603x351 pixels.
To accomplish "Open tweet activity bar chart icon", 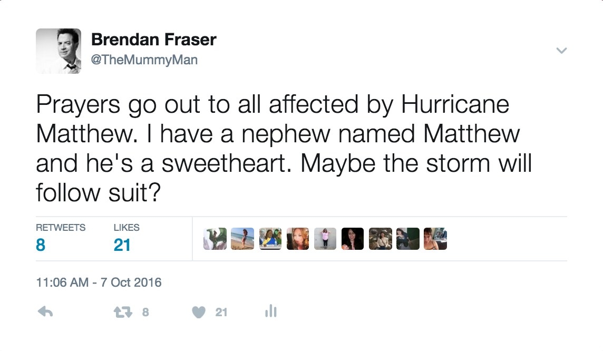I will tap(271, 310).
